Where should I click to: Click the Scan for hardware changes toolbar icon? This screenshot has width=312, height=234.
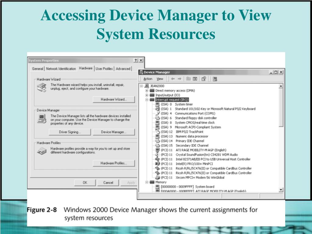click(x=215, y=79)
